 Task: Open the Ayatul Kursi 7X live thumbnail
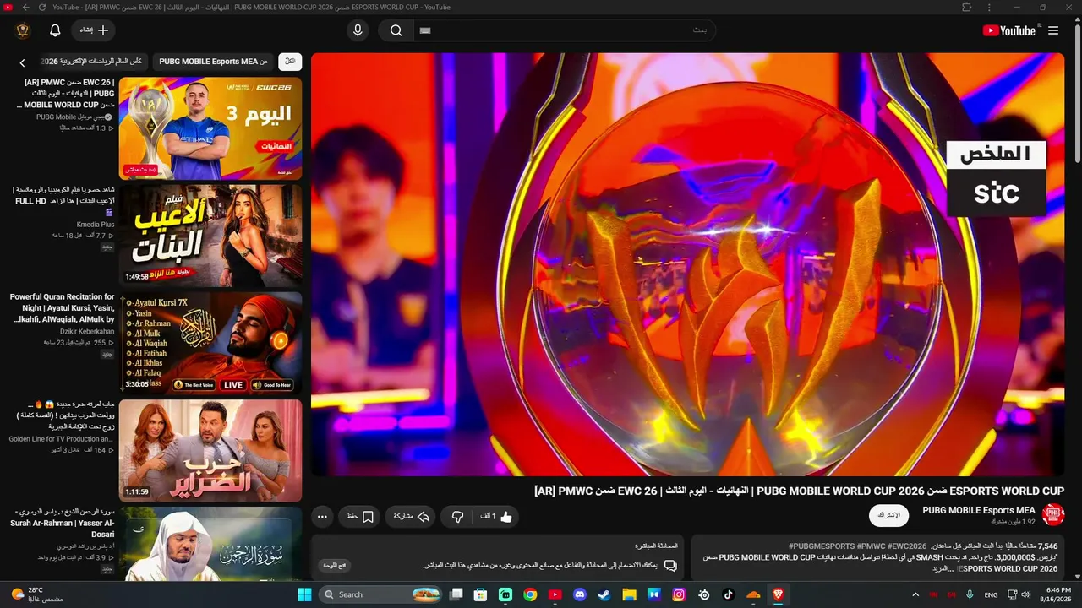(210, 343)
